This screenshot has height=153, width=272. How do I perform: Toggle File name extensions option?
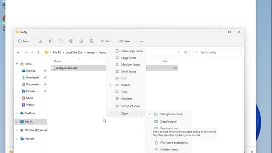click(x=168, y=143)
